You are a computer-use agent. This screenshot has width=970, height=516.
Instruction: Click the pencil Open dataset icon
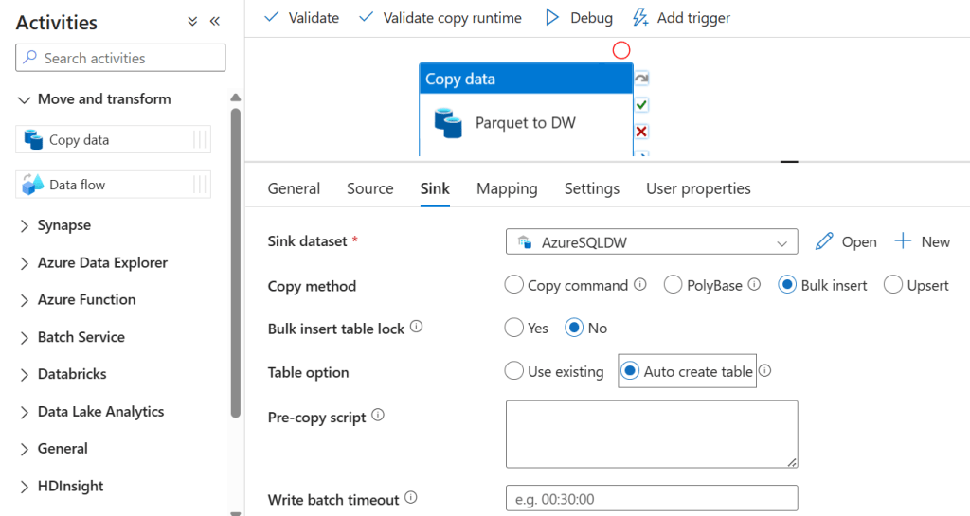pyautogui.click(x=824, y=241)
